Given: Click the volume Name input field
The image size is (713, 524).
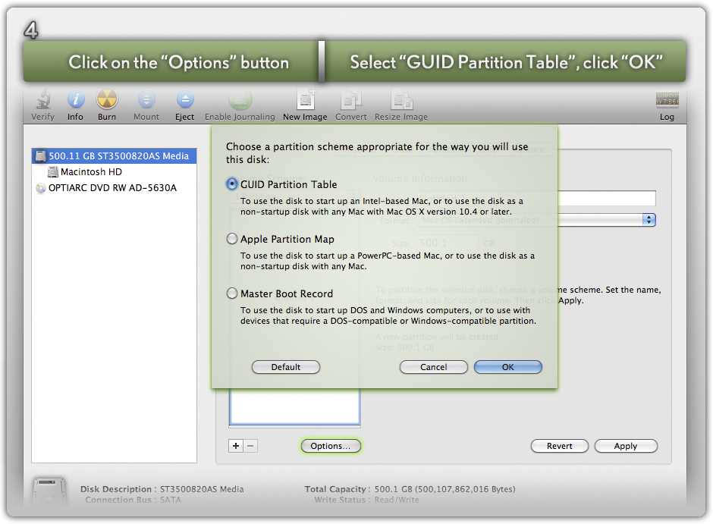Looking at the screenshot, I should click(607, 198).
